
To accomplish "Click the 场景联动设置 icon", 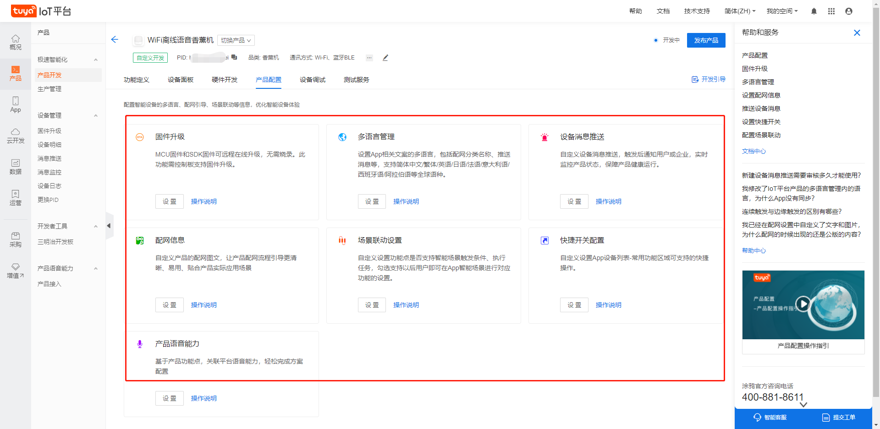I will [x=342, y=240].
